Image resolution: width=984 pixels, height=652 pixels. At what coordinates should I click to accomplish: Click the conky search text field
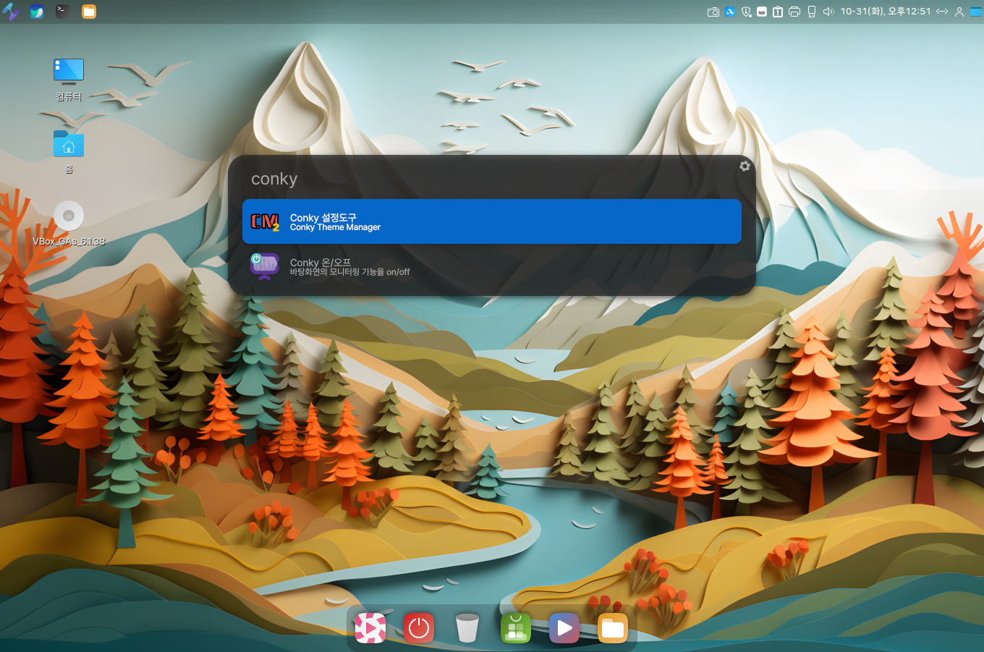478,179
